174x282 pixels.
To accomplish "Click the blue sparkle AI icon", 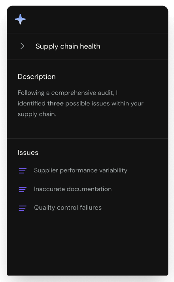I will (20, 19).
